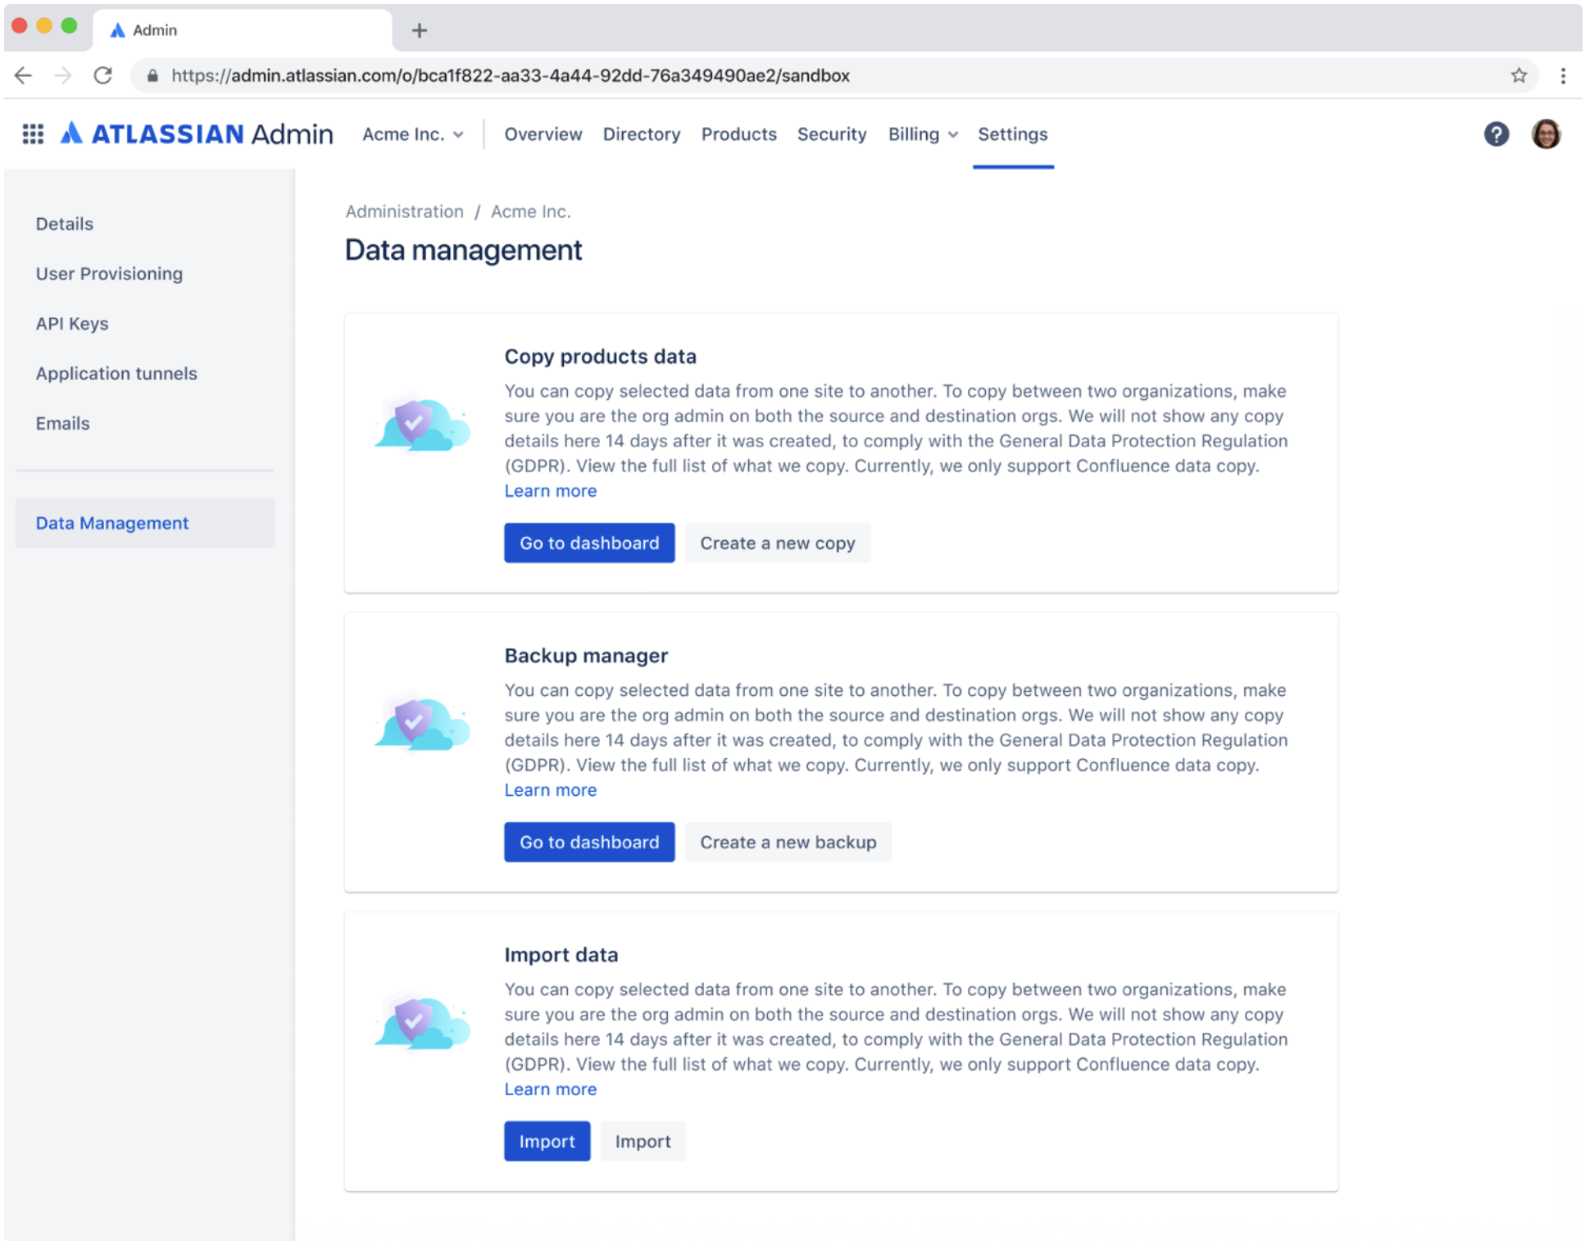Screen dimensions: 1585x1241
Task: Go back with the browser arrow
Action: pos(24,75)
